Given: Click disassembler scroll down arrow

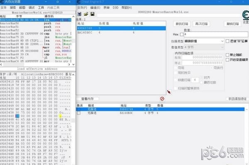Looking at the screenshot, I should click(73, 65).
